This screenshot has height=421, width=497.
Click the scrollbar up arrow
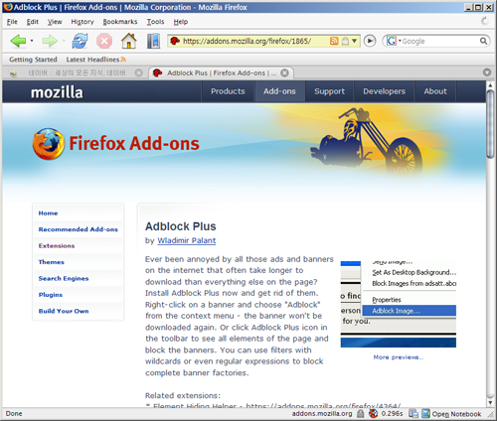click(490, 85)
